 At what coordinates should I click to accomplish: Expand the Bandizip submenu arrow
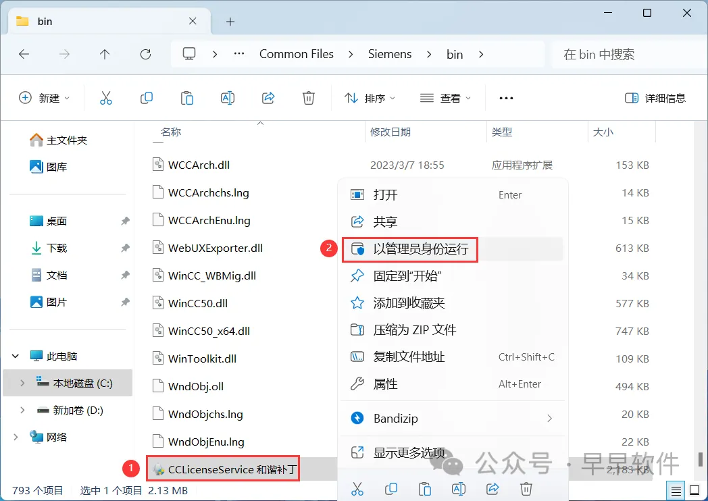[x=549, y=419]
